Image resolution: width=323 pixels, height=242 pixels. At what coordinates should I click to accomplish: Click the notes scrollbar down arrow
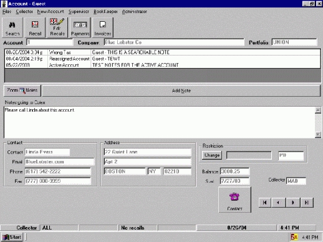(x=318, y=135)
